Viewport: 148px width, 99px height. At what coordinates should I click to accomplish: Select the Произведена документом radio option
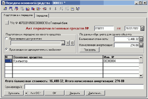(6, 39)
